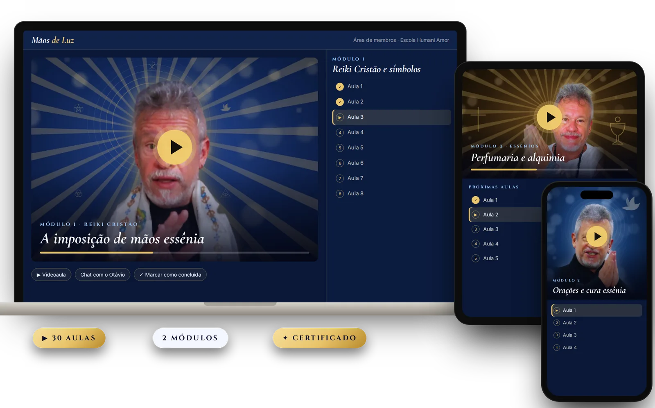655x408 pixels.
Task: Open Aula 4 label on the phone
Action: (569, 347)
